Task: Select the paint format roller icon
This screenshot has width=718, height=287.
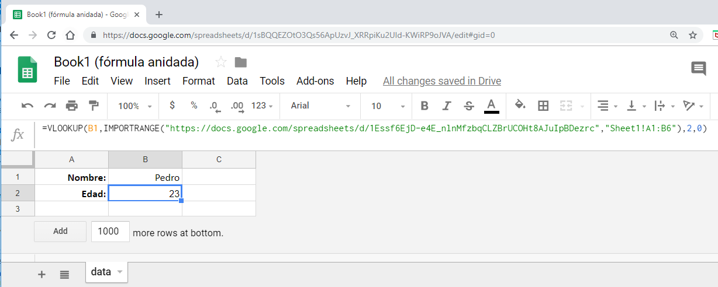Action: 94,106
